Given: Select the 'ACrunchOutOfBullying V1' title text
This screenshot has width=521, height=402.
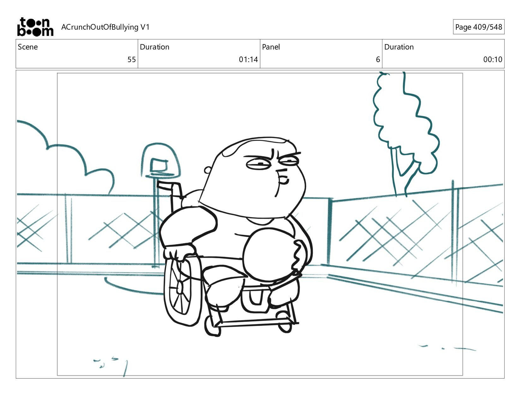Looking at the screenshot, I should point(105,27).
